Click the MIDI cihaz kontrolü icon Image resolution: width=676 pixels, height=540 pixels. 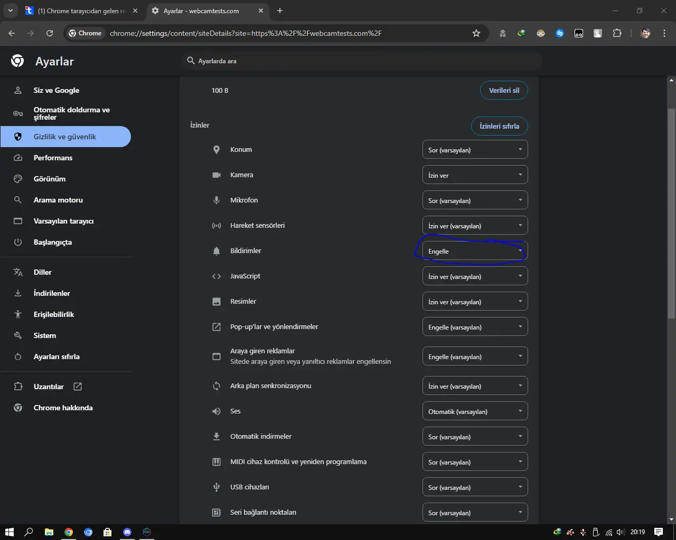pos(217,462)
